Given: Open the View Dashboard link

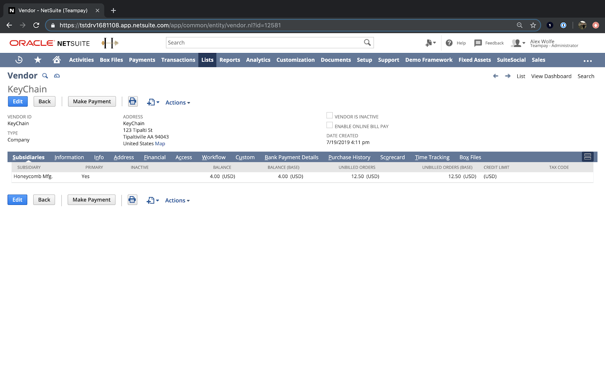Looking at the screenshot, I should (551, 76).
